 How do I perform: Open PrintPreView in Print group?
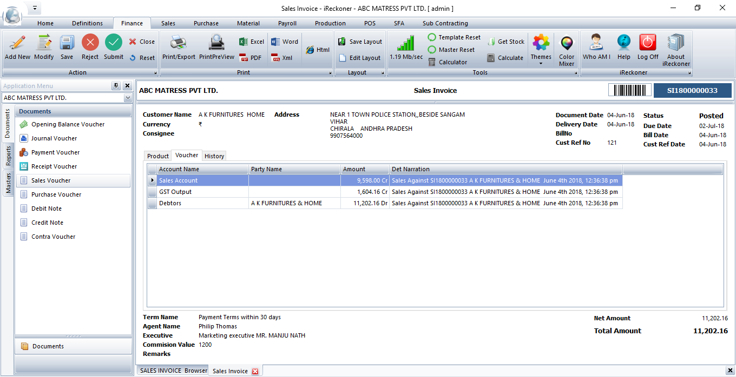pos(216,43)
